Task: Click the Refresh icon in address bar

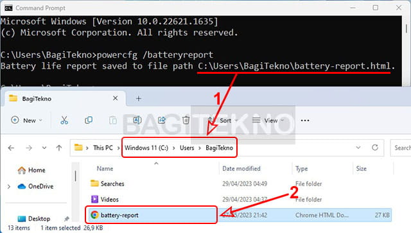Action: [375, 148]
